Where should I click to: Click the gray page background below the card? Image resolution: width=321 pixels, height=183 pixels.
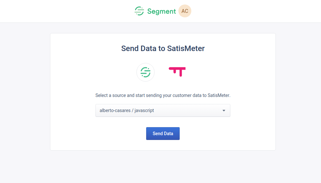tap(163, 167)
